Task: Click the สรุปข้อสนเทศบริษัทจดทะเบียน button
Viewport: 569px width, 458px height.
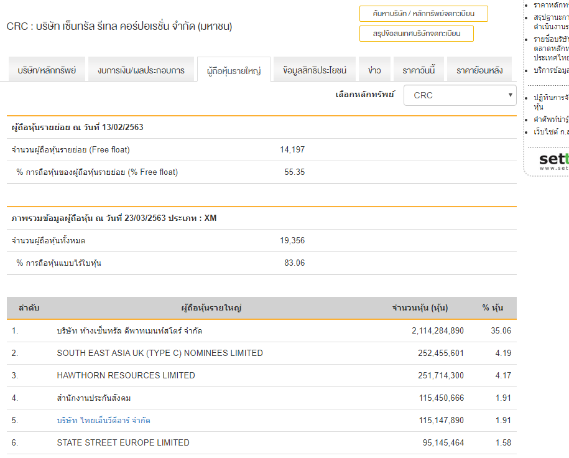Action: pos(416,34)
